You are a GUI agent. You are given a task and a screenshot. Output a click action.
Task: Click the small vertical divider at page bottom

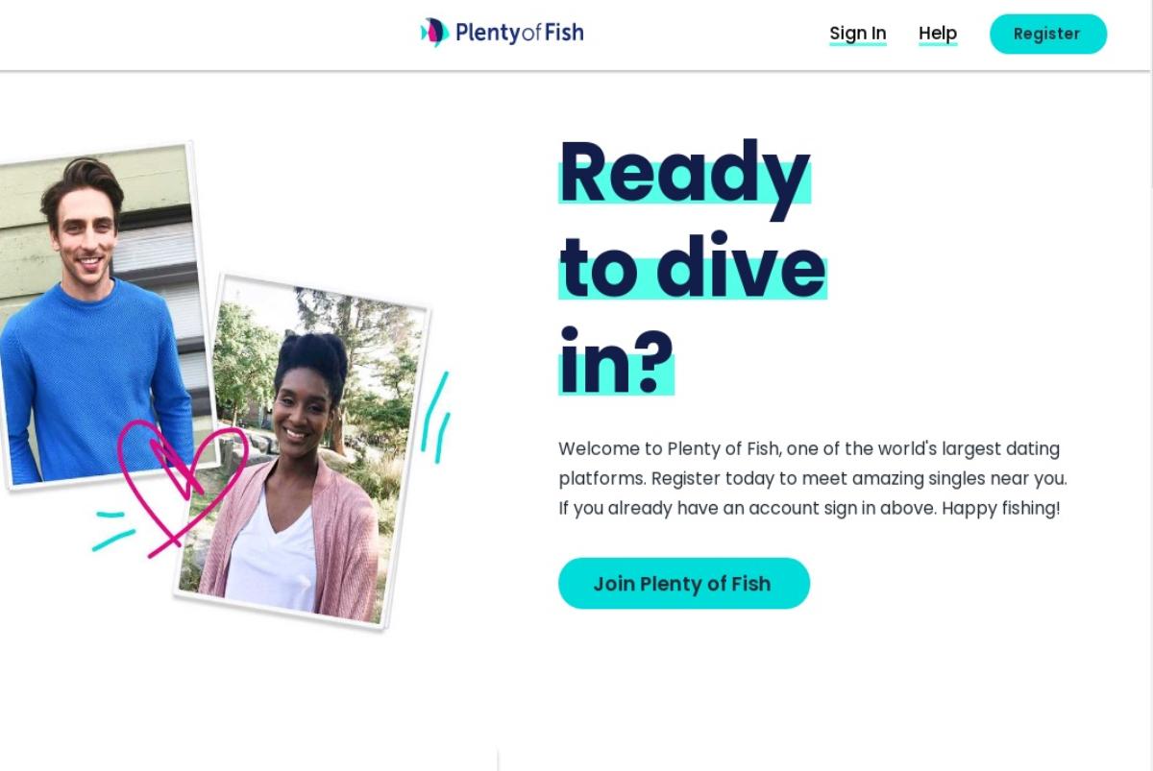[x=498, y=760]
